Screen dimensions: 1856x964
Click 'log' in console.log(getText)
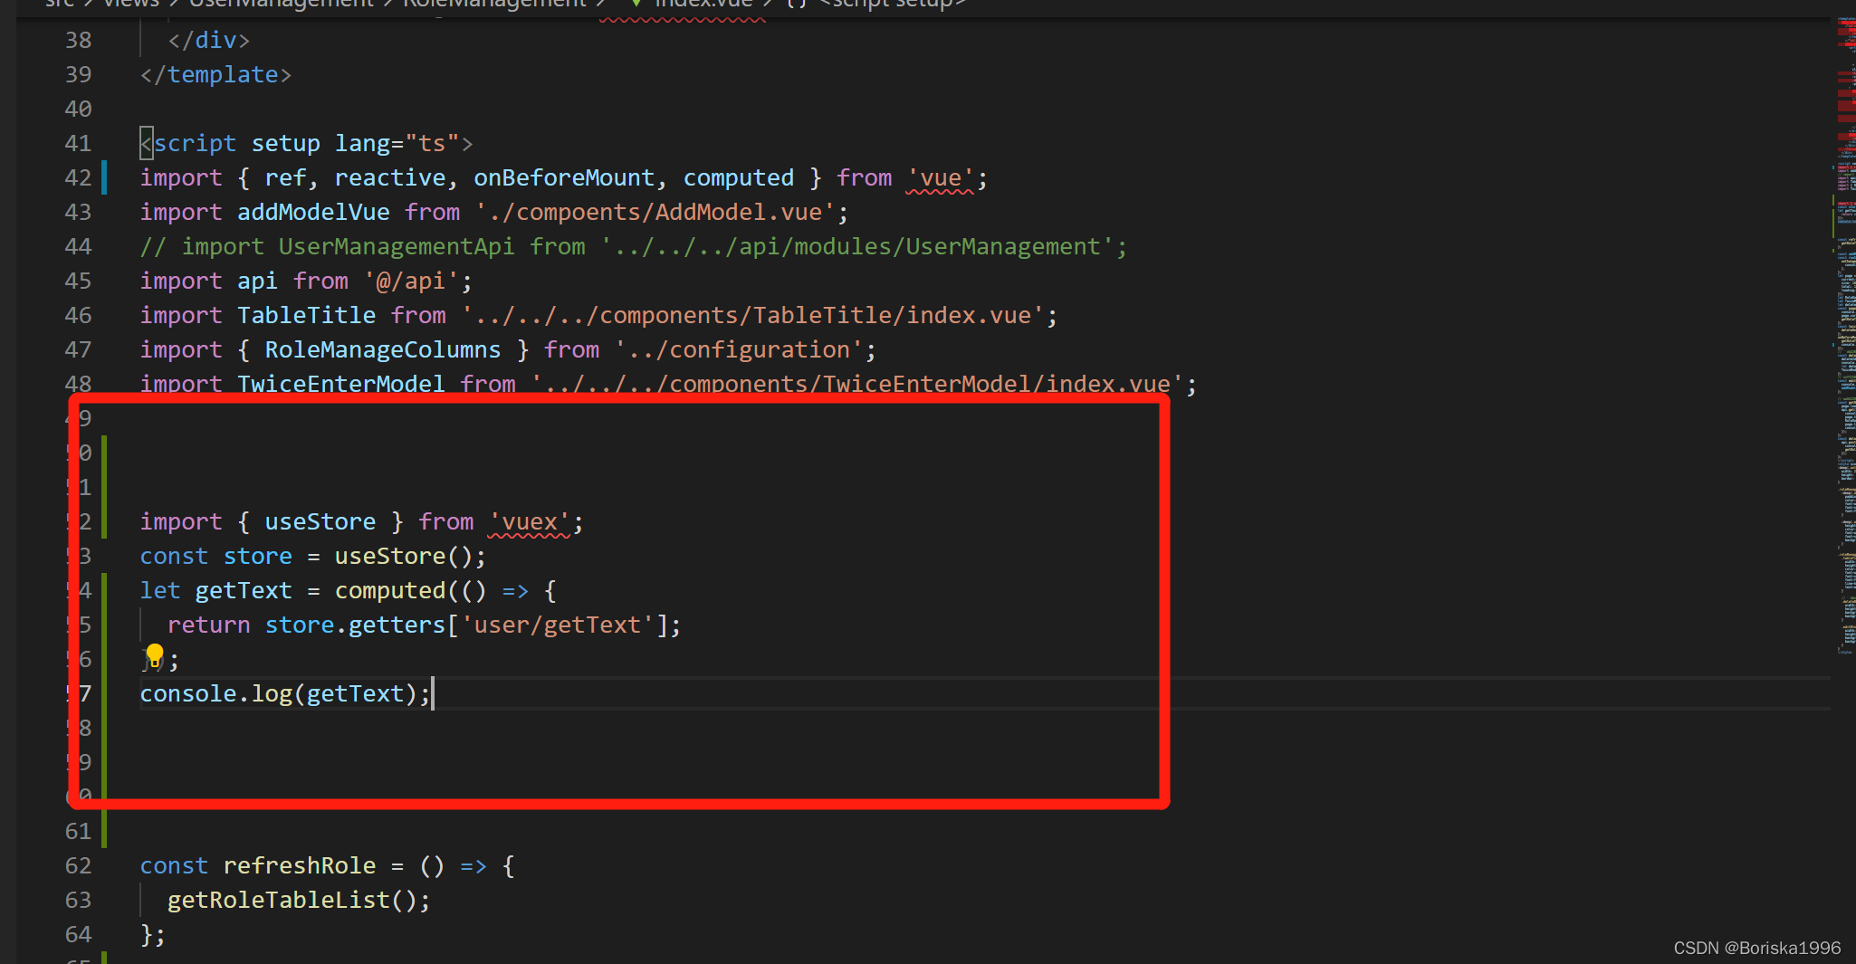272,693
